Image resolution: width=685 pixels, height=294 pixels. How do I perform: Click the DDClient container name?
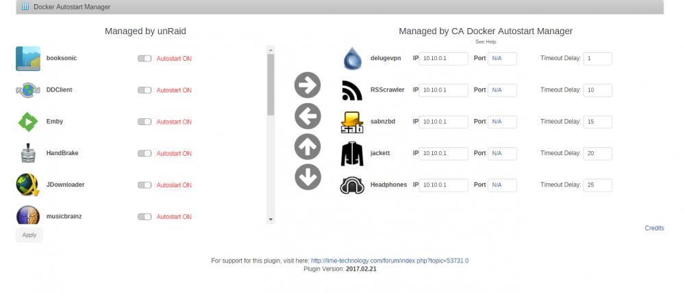pos(60,90)
